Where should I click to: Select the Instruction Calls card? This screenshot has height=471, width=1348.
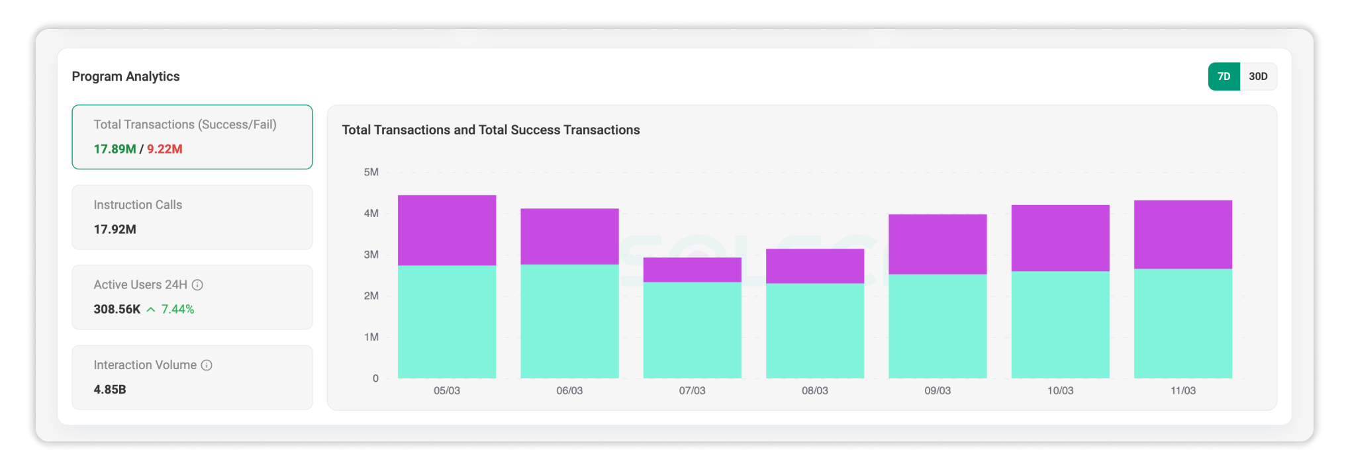[x=192, y=217]
